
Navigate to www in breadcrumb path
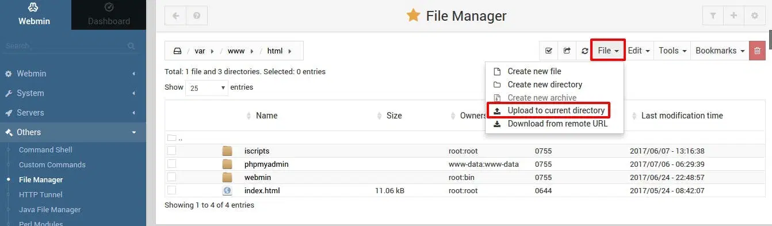click(x=236, y=51)
